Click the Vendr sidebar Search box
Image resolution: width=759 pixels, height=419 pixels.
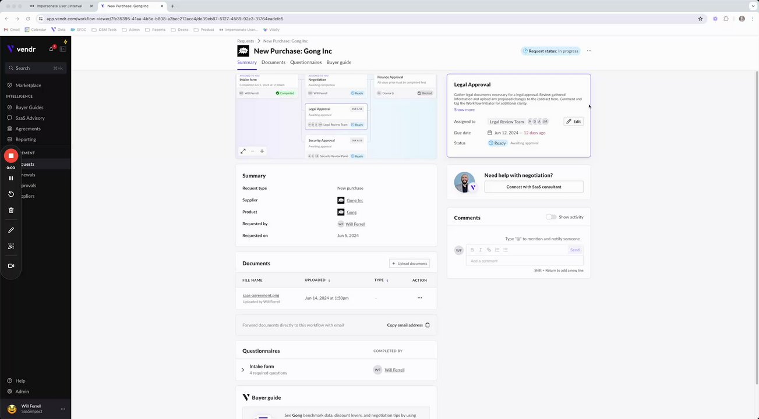pos(36,68)
